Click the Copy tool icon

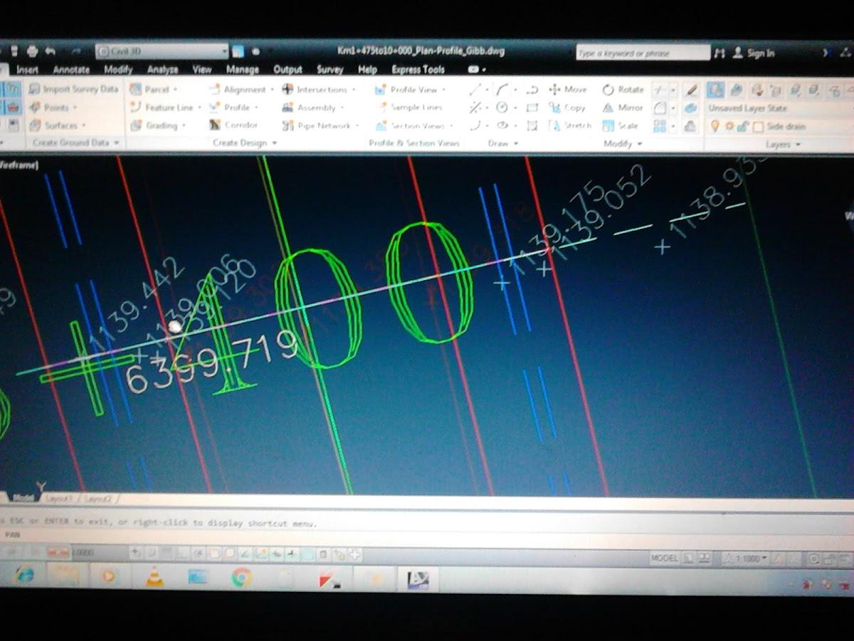coord(555,108)
